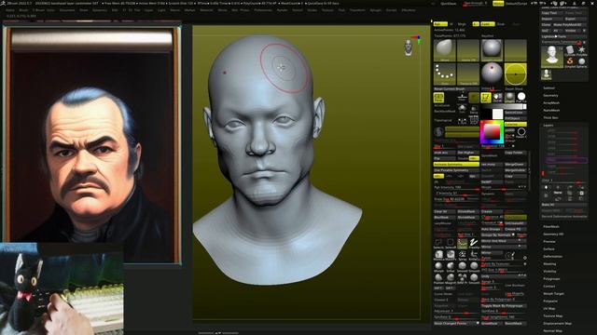
Task: Open the gray material sphere picker
Action: [492, 50]
